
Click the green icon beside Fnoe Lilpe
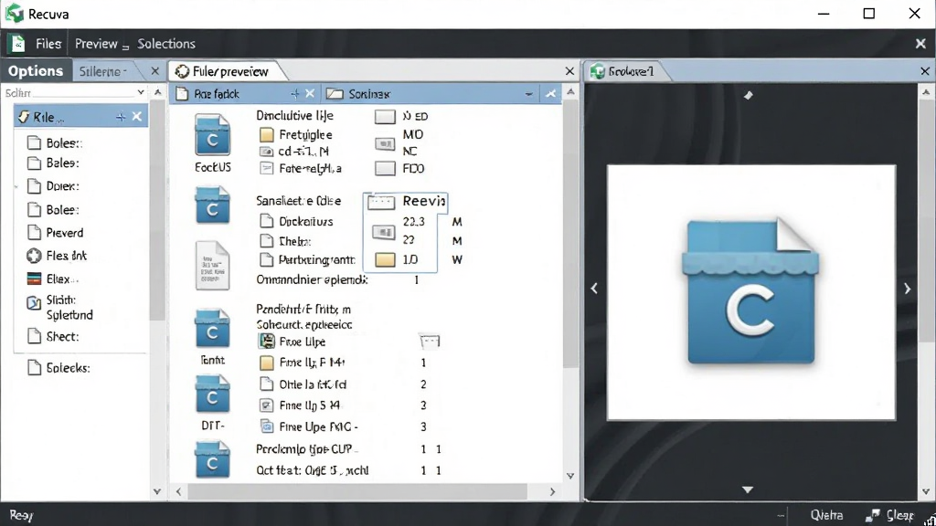267,342
